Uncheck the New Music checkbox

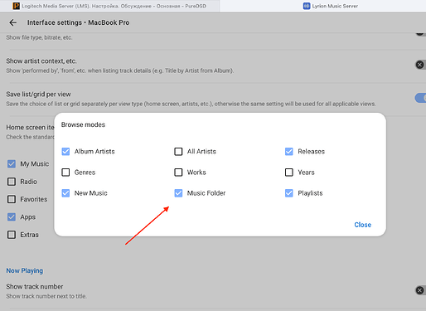click(x=65, y=193)
